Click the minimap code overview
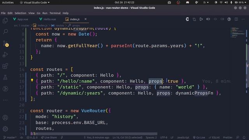This screenshot has width=249, height=140. tap(238, 33)
